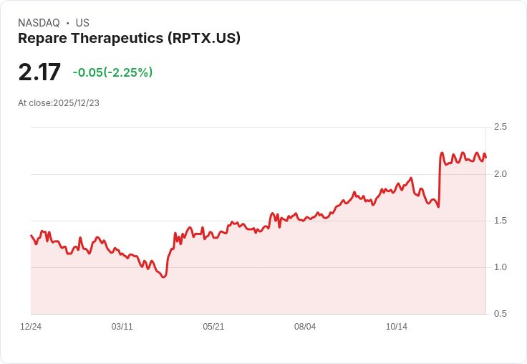Click the 2.0 y-axis price label
This screenshot has height=364, width=527.
500,174
